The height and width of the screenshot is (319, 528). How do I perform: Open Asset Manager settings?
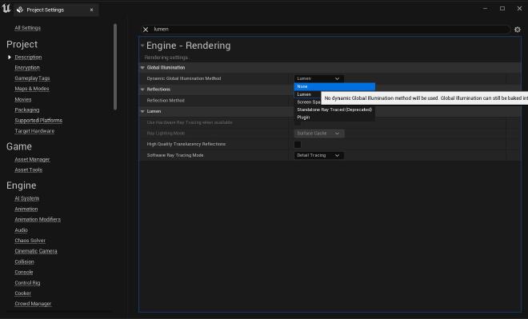[x=32, y=160]
